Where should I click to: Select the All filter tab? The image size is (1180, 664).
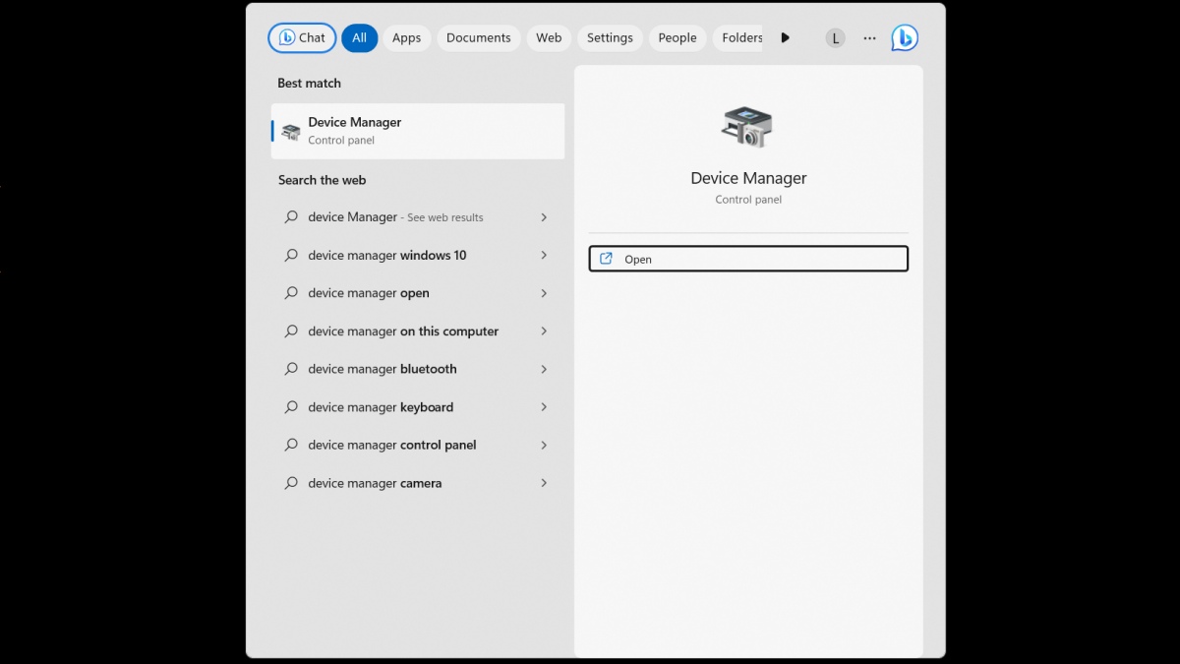[x=359, y=38]
